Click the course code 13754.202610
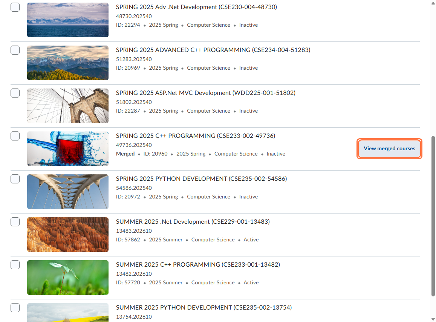The image size is (436, 322). (x=134, y=317)
